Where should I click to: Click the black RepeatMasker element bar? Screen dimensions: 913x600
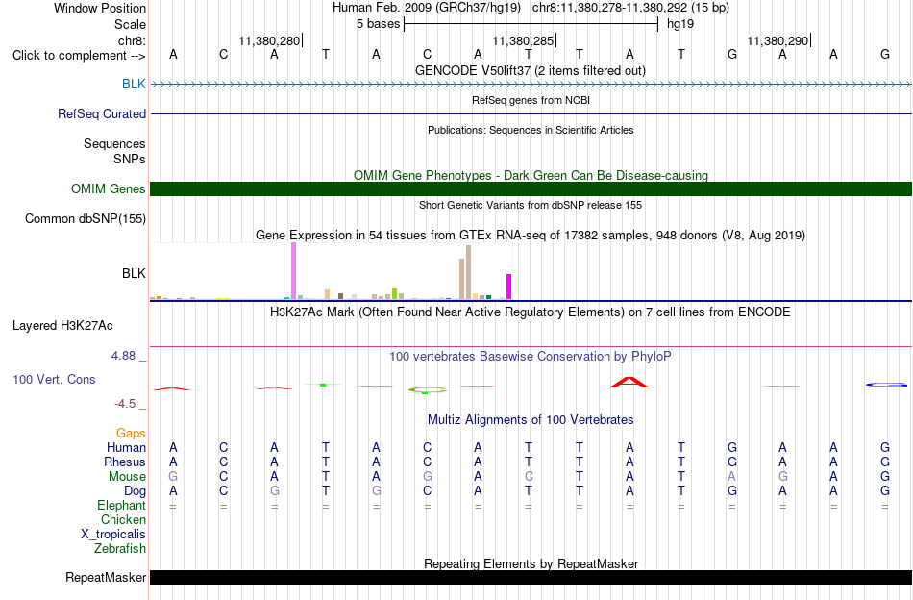pos(531,577)
